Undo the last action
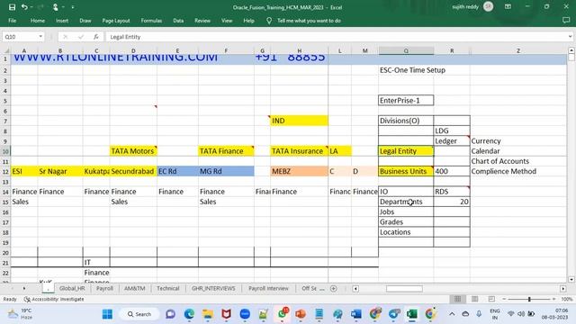Viewport: 576px width, 324px height. (24, 7)
